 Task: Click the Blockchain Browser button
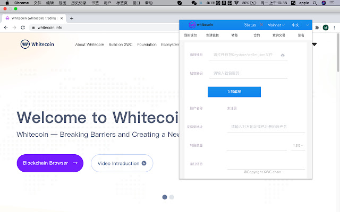pyautogui.click(x=50, y=163)
